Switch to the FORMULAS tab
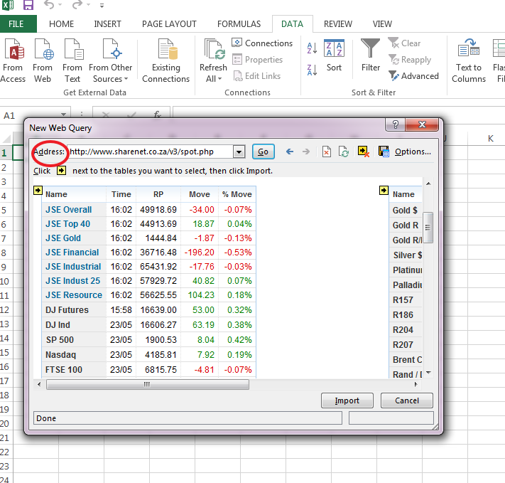 [239, 24]
